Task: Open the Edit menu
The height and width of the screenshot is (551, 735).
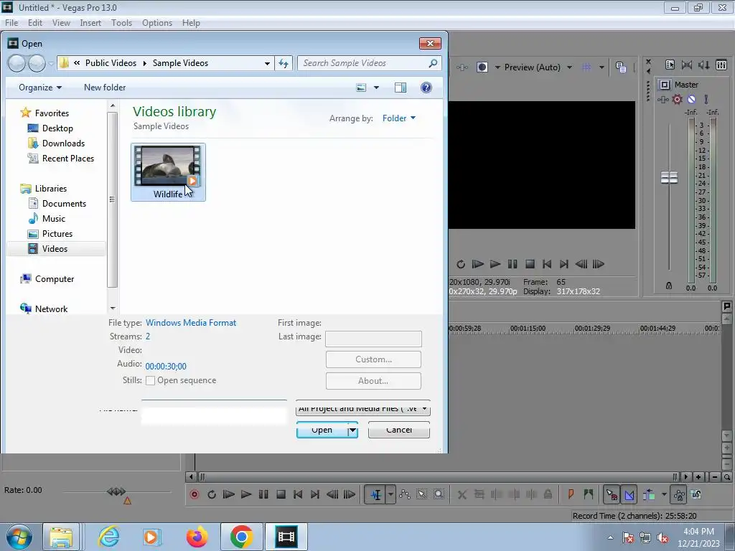Action: tap(35, 22)
